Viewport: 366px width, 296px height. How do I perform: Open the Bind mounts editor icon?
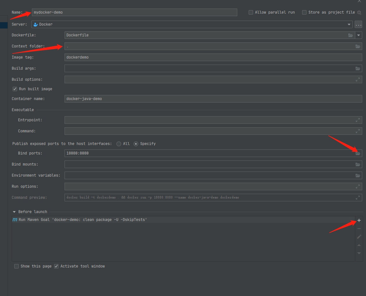pyautogui.click(x=357, y=165)
